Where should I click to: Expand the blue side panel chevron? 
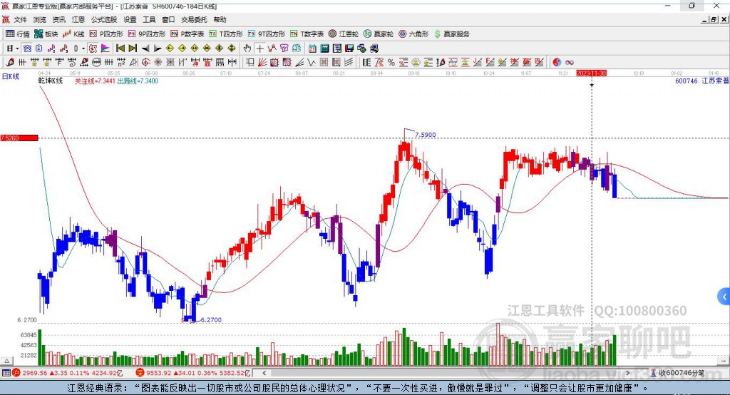tap(724, 297)
